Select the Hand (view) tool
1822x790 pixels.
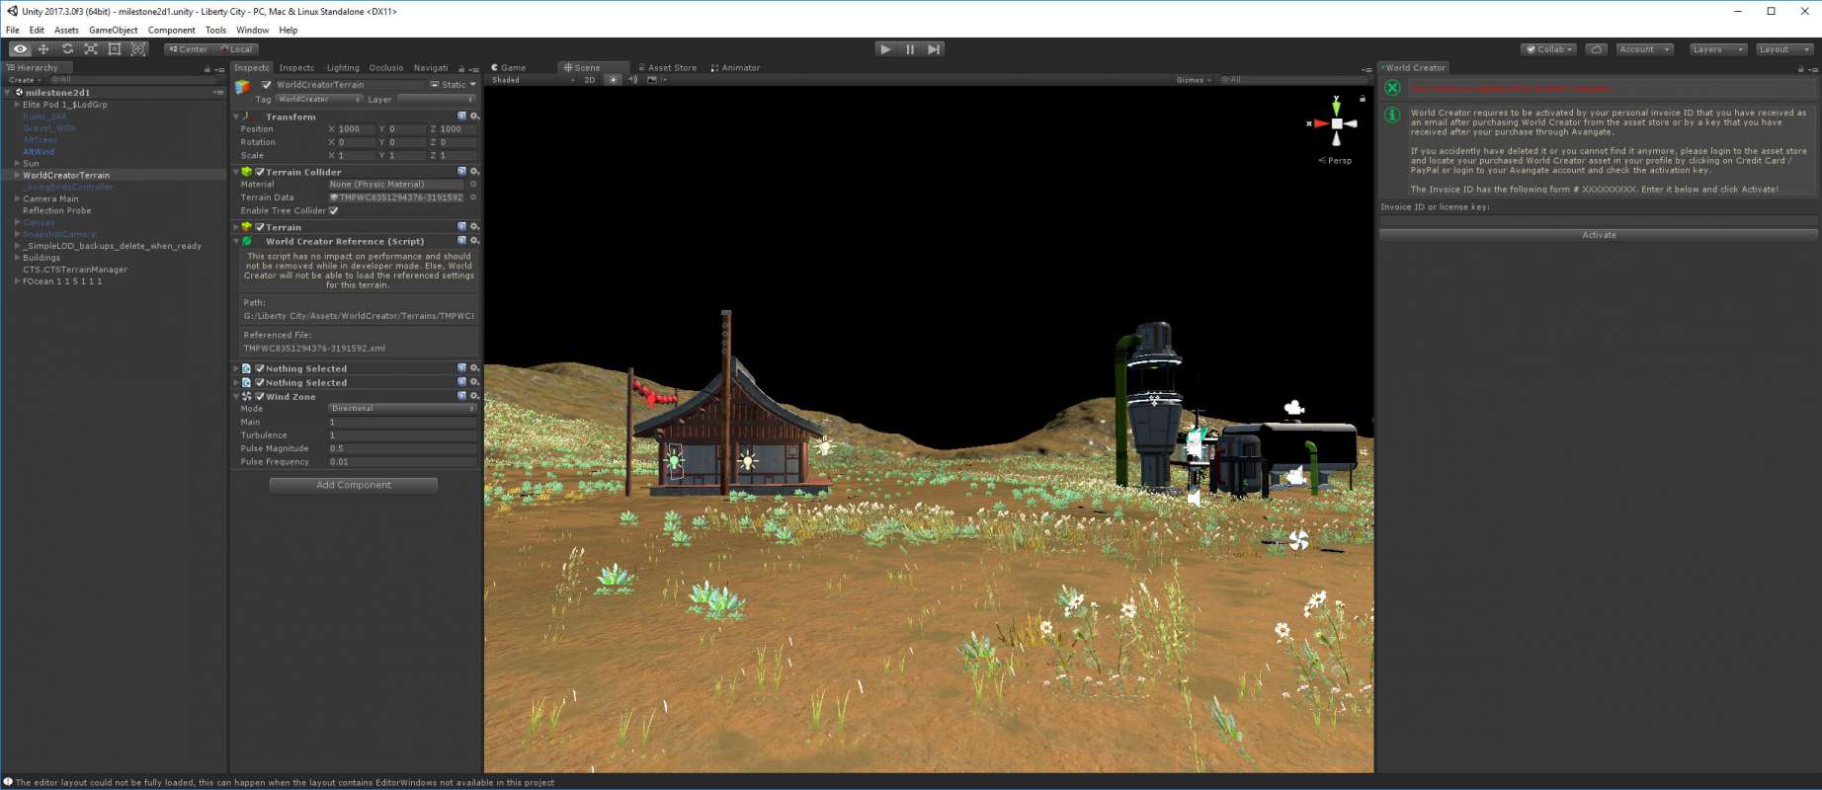20,48
